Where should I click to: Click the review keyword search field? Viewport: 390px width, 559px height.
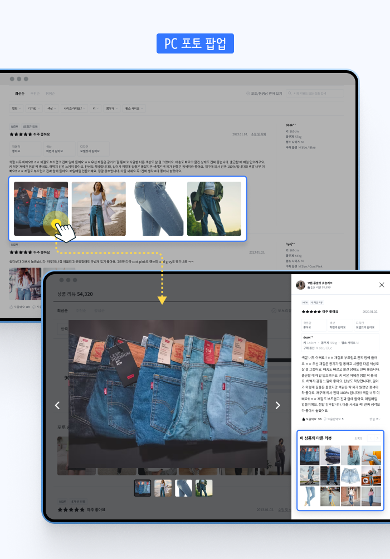[x=315, y=94]
